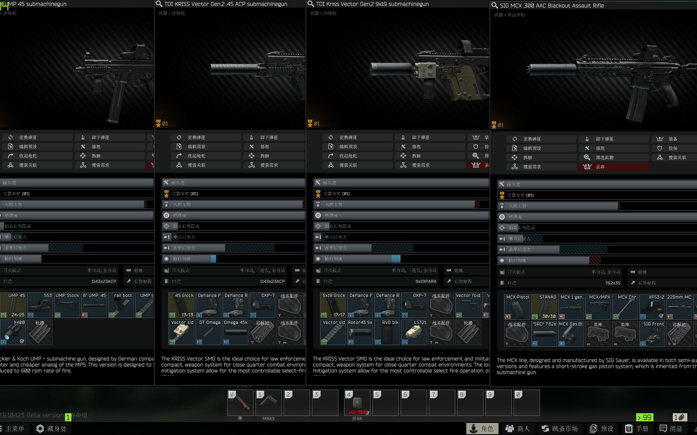Pick the Vector fold stock slot
This screenshot has height=435, width=697.
click(x=468, y=305)
